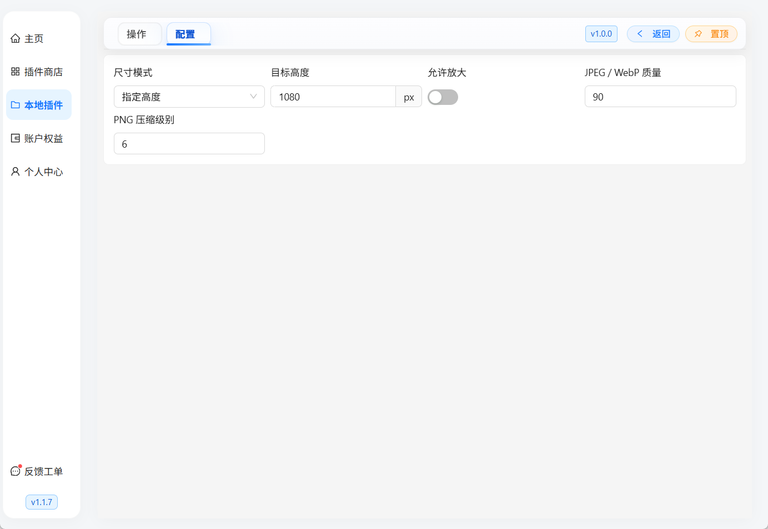
Task: Click the 尺寸模式 label
Action: 133,73
